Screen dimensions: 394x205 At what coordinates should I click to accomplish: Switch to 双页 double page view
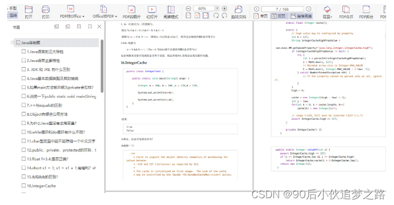(279, 16)
